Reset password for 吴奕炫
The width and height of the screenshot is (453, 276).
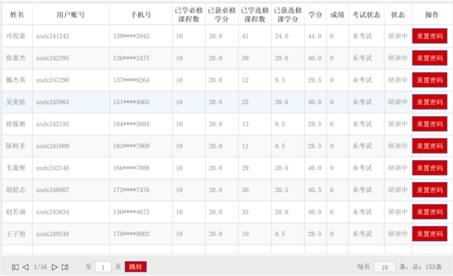click(x=430, y=102)
